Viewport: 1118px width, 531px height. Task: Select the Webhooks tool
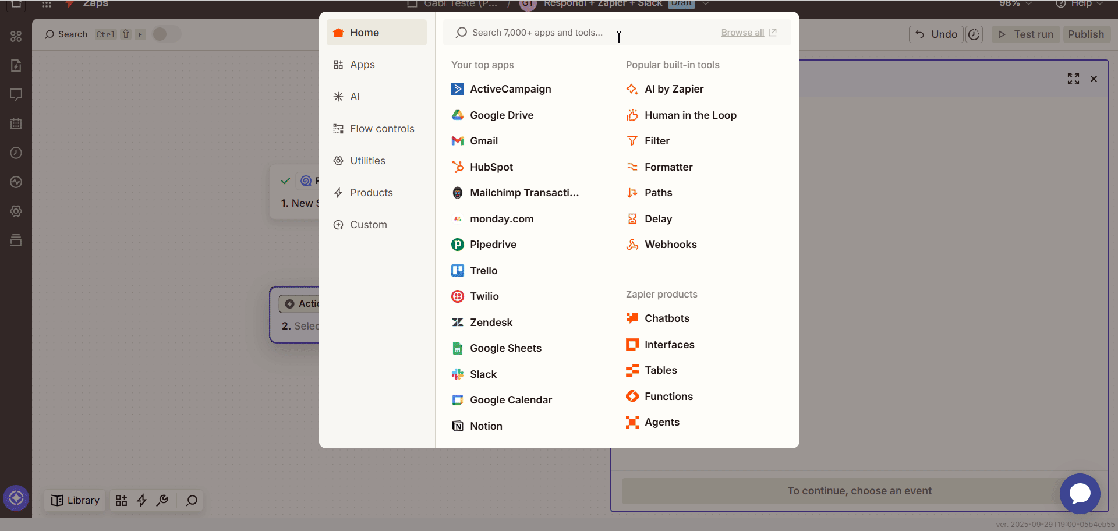click(661, 245)
